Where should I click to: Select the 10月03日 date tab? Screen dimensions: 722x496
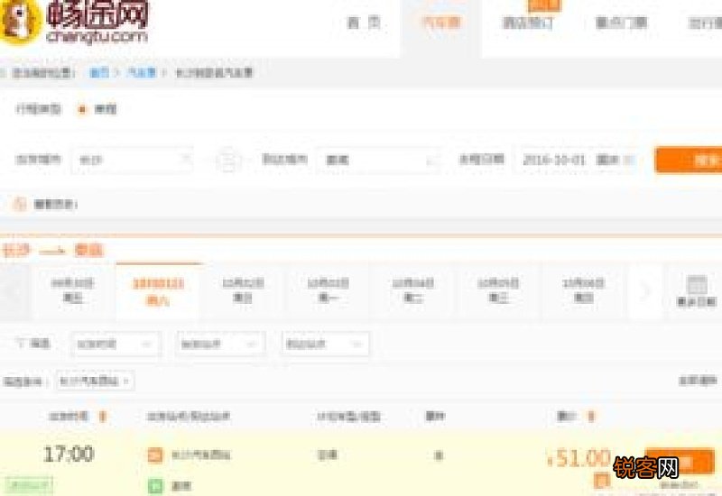point(328,290)
